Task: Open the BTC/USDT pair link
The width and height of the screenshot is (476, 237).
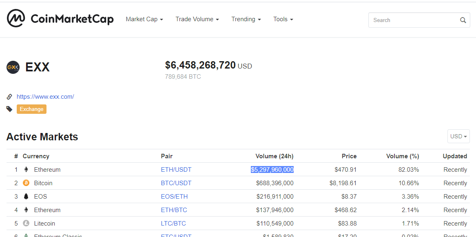Action: [x=176, y=183]
